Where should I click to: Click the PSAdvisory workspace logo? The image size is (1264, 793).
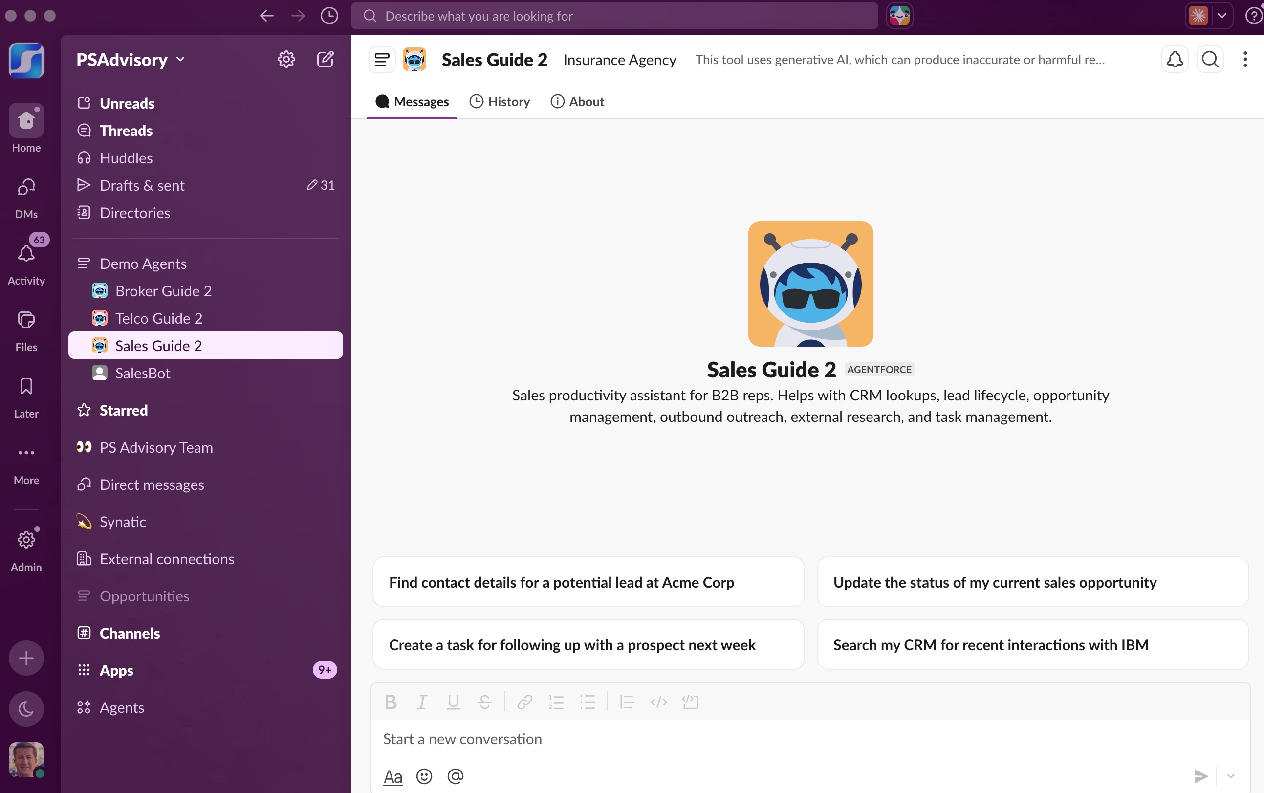[26, 60]
